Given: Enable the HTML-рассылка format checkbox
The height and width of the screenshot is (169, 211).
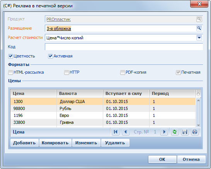Looking at the screenshot, I should coord(10,73).
